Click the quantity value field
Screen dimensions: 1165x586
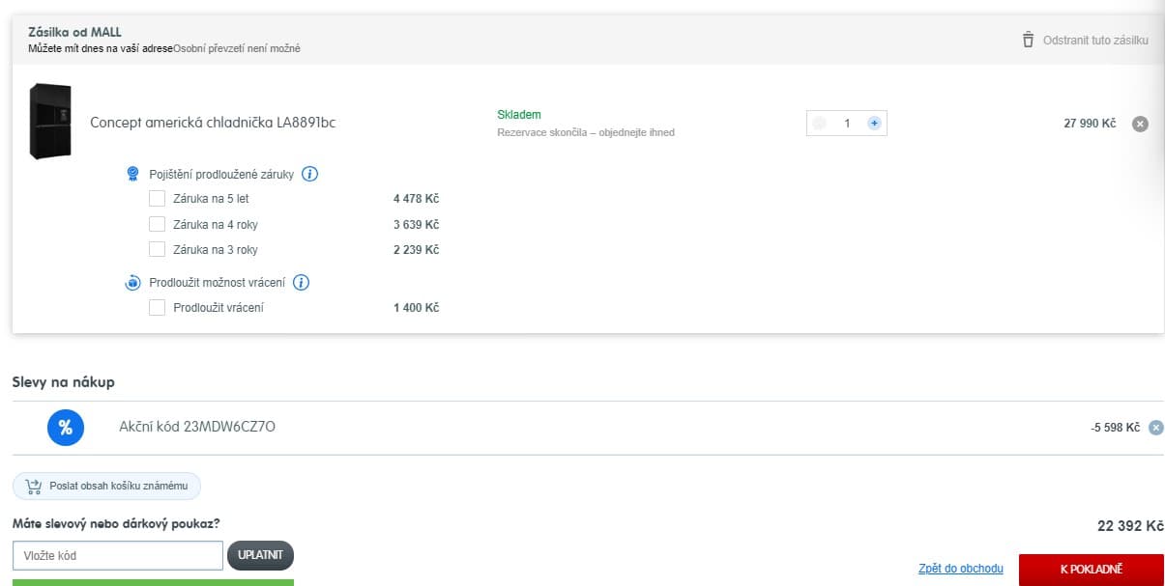tap(847, 124)
